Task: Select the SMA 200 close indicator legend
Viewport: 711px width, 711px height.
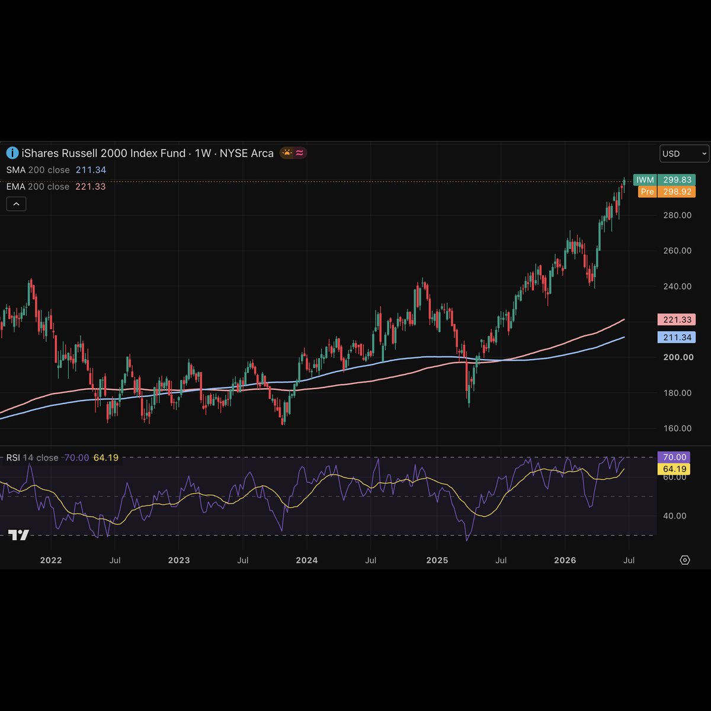Action: (x=56, y=170)
